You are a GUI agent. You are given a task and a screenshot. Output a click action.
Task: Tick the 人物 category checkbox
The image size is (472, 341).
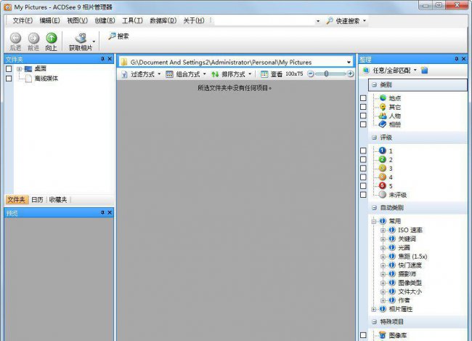click(x=363, y=116)
